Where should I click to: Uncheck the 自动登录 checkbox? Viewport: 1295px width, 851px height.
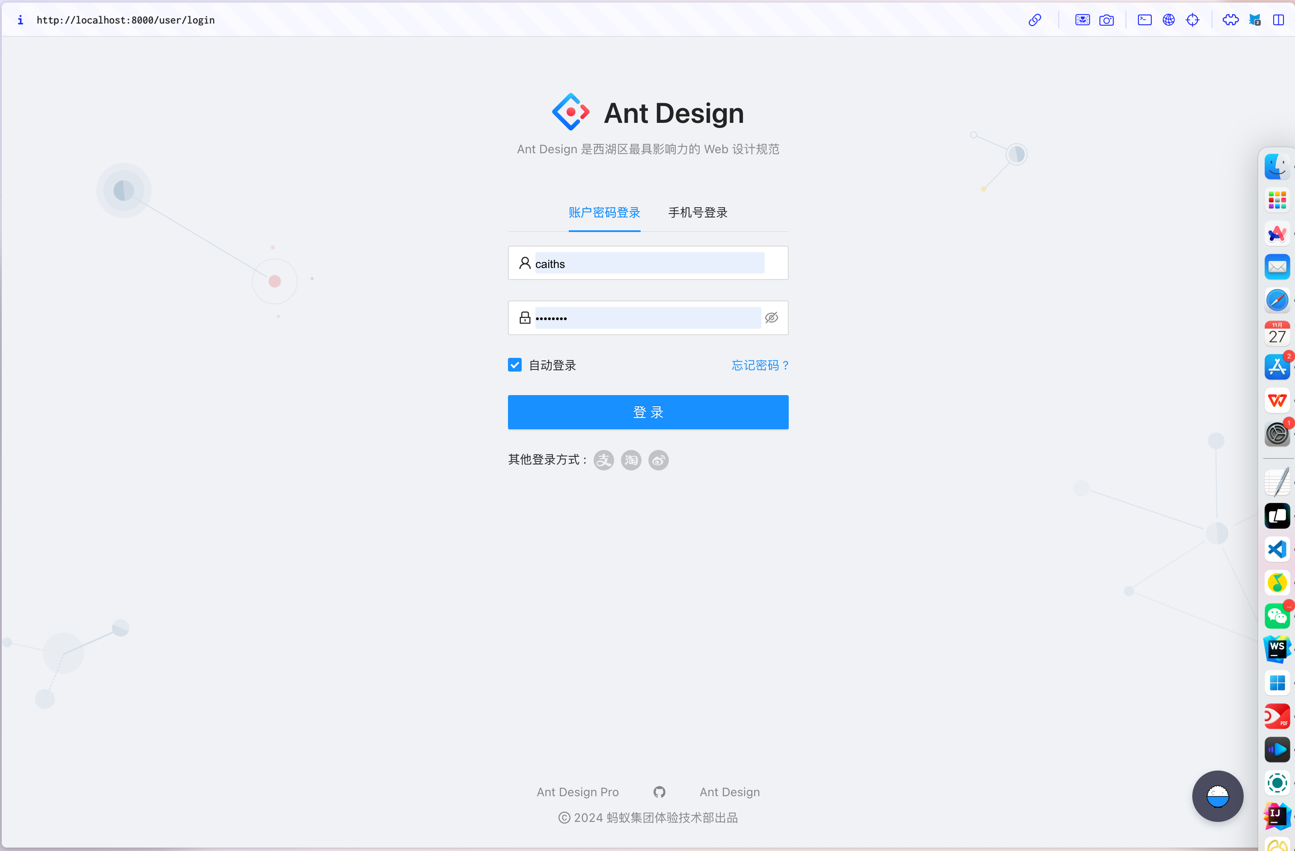[x=514, y=365]
